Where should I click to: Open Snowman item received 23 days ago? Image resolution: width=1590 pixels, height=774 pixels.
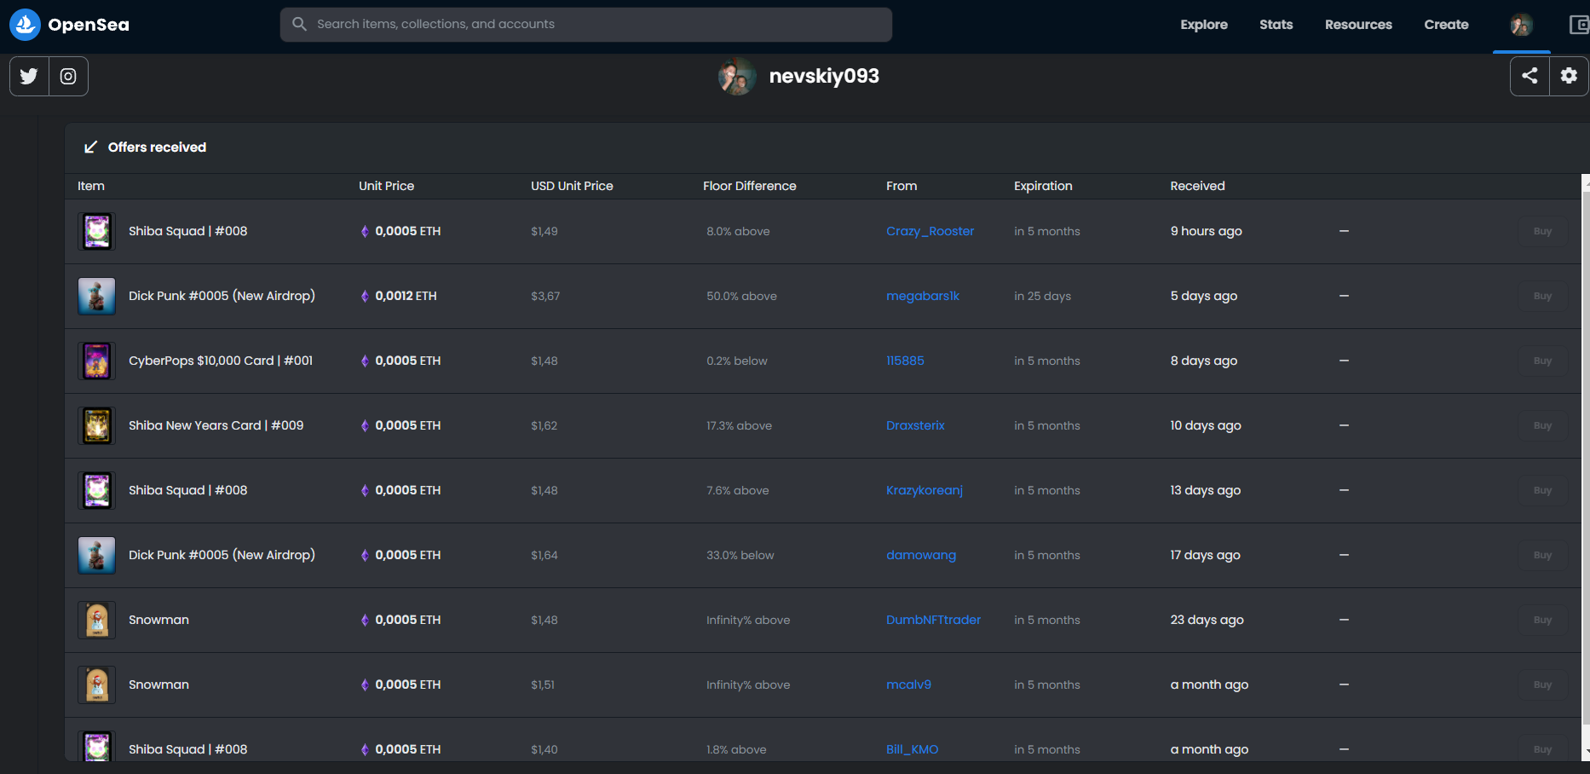coord(158,620)
